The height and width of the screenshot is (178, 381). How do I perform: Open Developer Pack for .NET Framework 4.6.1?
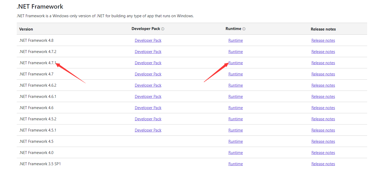click(148, 97)
